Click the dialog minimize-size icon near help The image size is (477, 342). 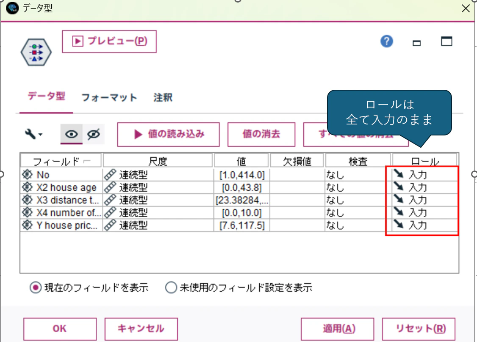(x=417, y=43)
